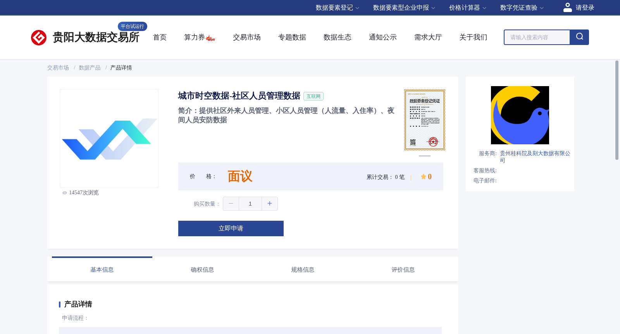Viewport: 620px width, 334px height.
Task: Go to 首页 in navigation
Action: coord(160,37)
